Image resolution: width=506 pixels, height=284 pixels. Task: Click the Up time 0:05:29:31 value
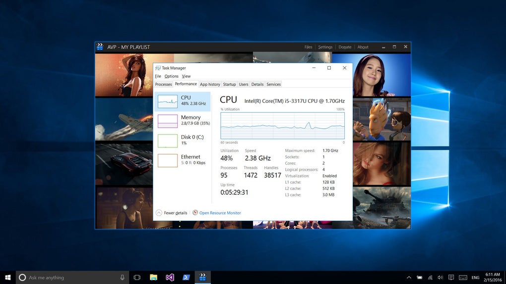tap(234, 192)
